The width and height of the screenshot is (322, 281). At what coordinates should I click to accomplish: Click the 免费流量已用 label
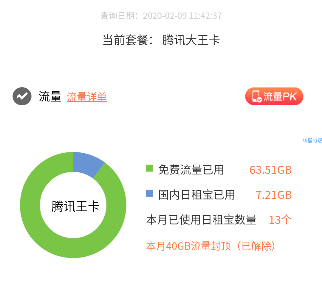(191, 170)
